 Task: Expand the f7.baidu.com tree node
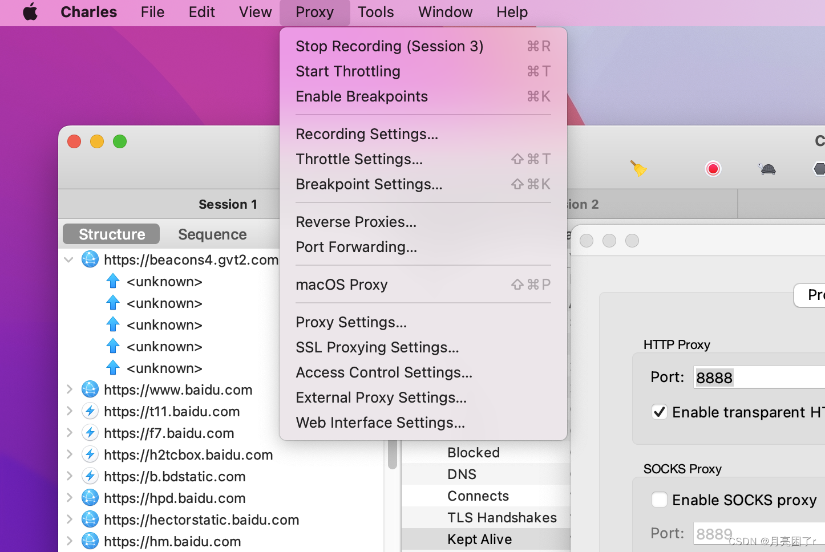(x=69, y=433)
